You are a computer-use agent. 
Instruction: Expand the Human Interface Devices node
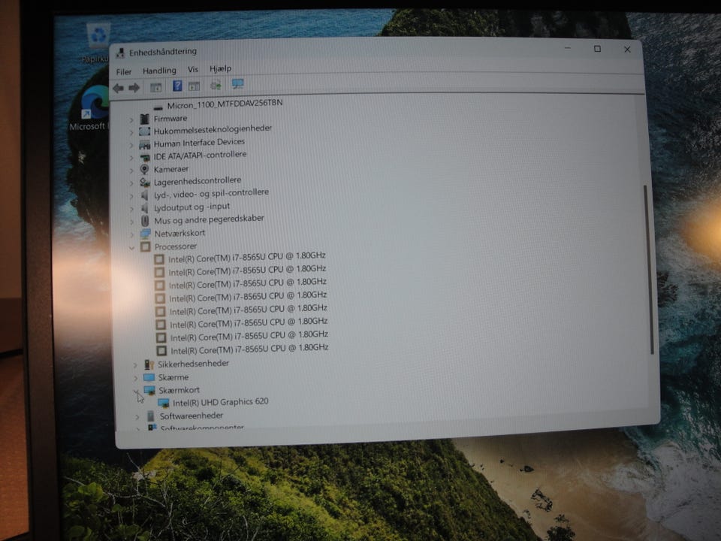pyautogui.click(x=131, y=145)
